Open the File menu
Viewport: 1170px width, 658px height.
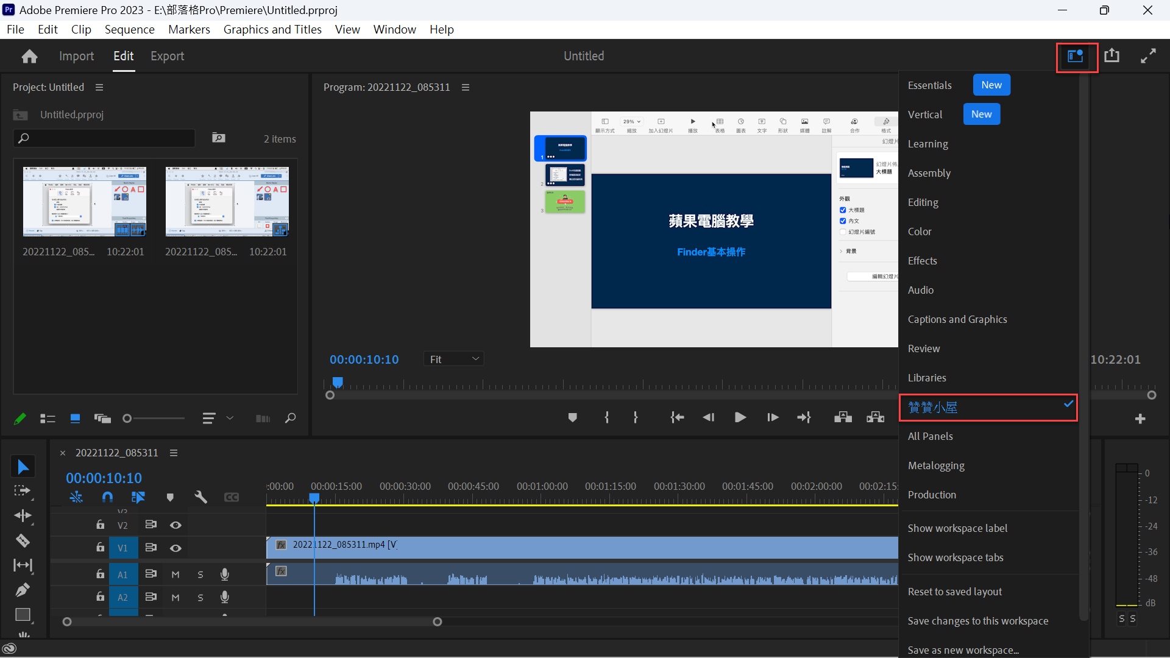click(x=15, y=29)
